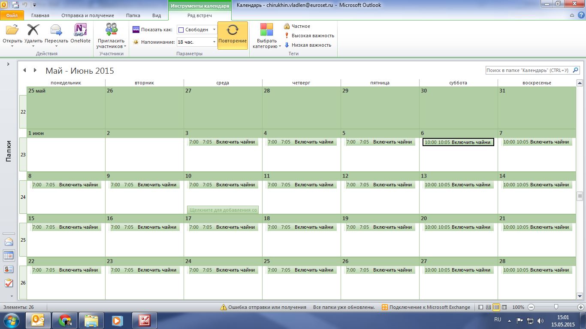Open Contacts from the navigation pane icon
Viewport: 586px width, 329px height.
coord(9,269)
